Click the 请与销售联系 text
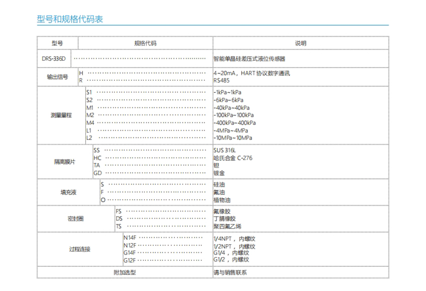Screen dimensions: 426x291 tap(230, 272)
